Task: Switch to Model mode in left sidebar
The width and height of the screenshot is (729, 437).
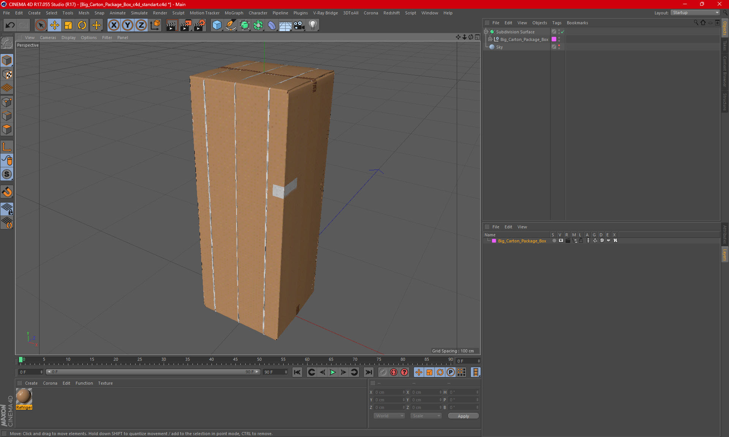Action: 7,60
